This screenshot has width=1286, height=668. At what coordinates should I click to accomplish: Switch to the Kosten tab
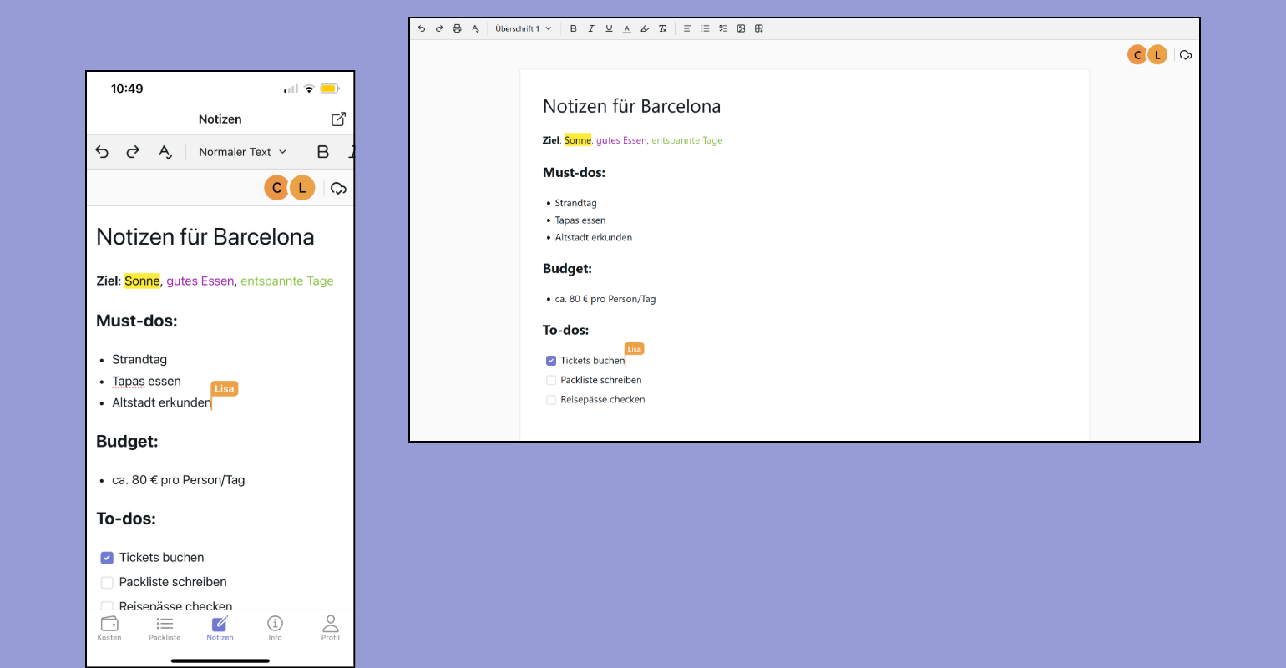coord(109,628)
